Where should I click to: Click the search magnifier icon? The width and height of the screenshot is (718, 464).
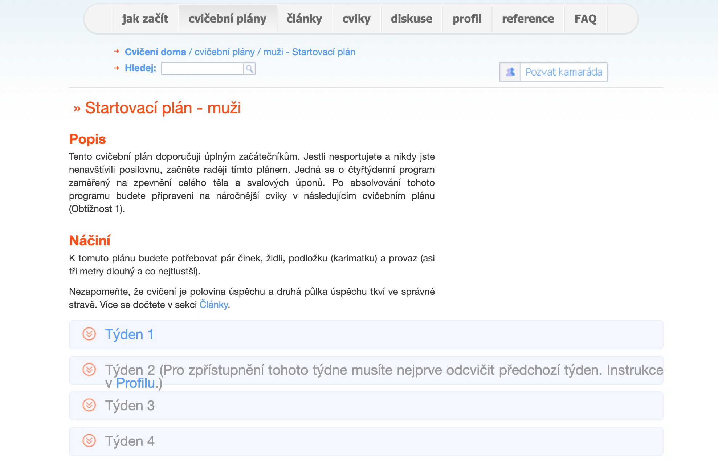[249, 69]
